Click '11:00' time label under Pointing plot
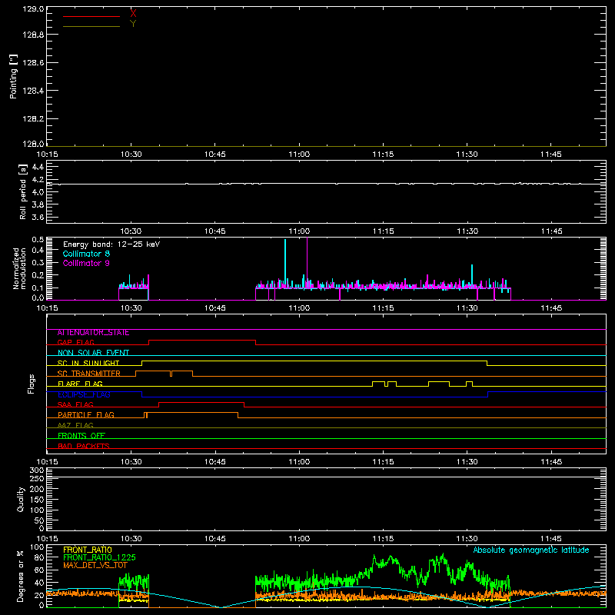This screenshot has width=615, height=615. 299,155
